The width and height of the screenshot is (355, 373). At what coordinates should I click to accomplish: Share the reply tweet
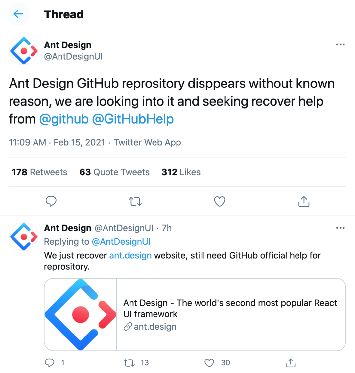290,363
